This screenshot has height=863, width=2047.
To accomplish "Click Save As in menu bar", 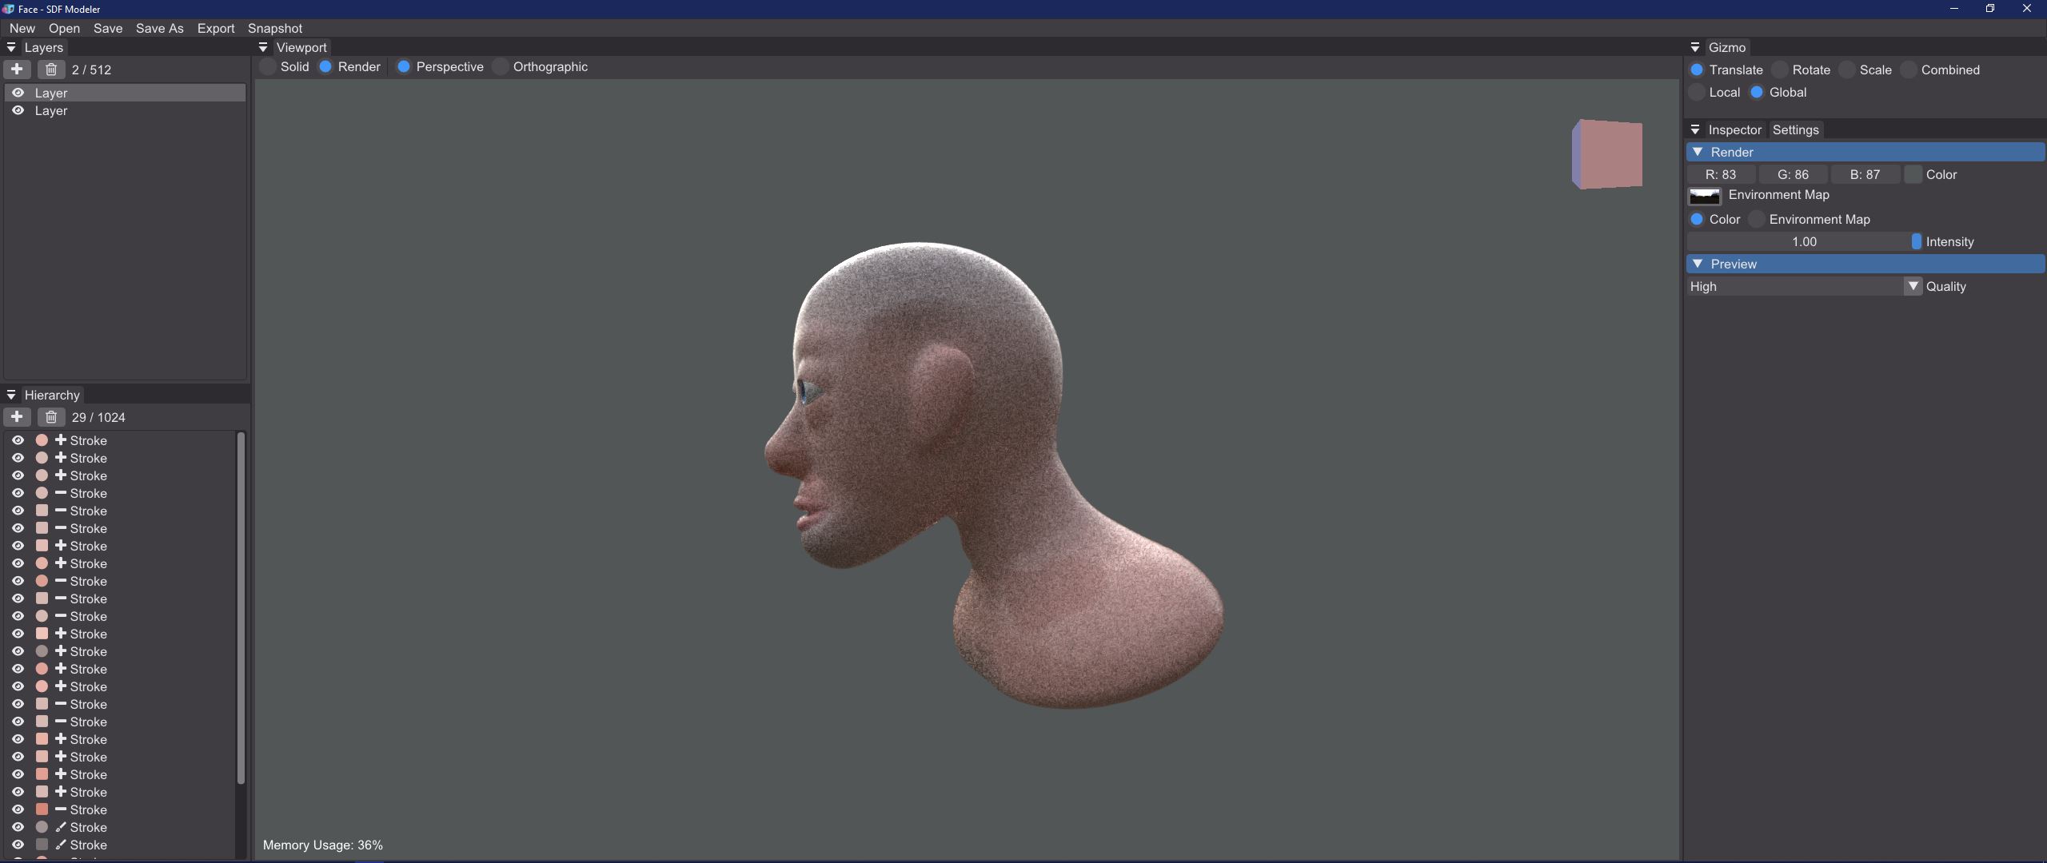I will (x=160, y=29).
